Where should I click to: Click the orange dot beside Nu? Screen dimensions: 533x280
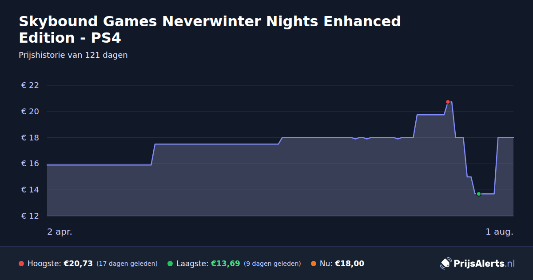314,264
